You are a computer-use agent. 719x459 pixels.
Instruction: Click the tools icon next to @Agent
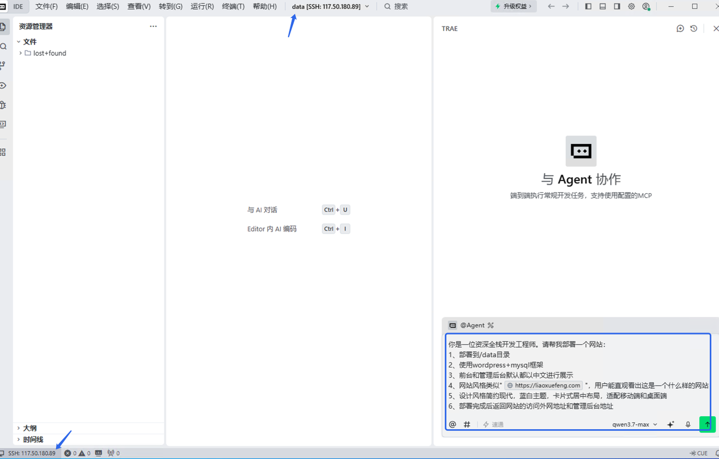click(490, 325)
